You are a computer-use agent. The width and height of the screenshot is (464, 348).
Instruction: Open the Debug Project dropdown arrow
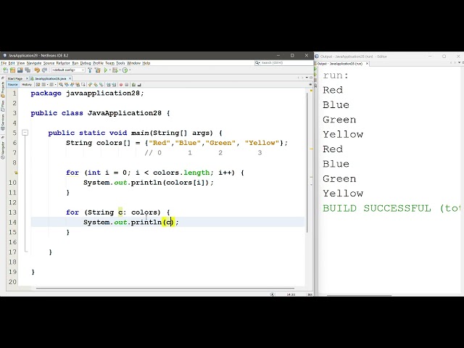120,70
